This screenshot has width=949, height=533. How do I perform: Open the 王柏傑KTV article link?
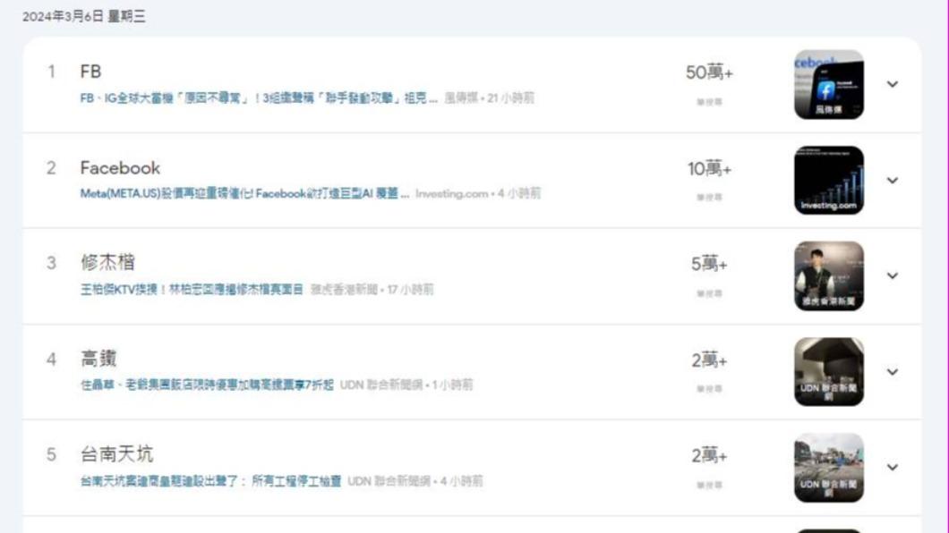pyautogui.click(x=192, y=290)
